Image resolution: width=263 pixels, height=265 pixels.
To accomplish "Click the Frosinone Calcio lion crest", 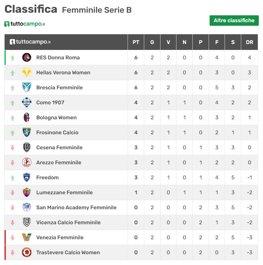I will (x=27, y=132).
